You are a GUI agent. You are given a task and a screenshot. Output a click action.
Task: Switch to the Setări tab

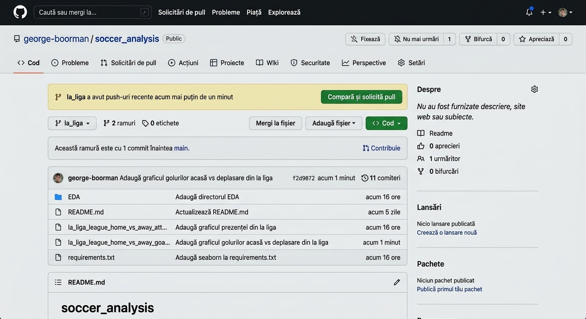click(x=411, y=63)
